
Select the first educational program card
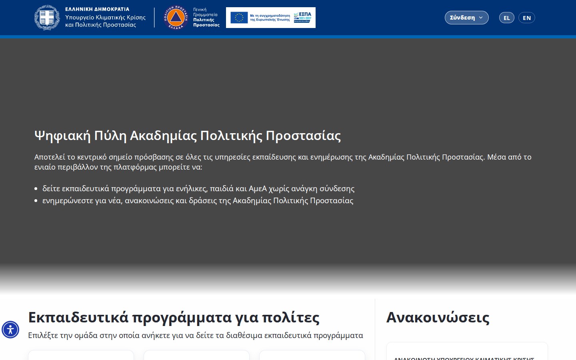[81, 355]
